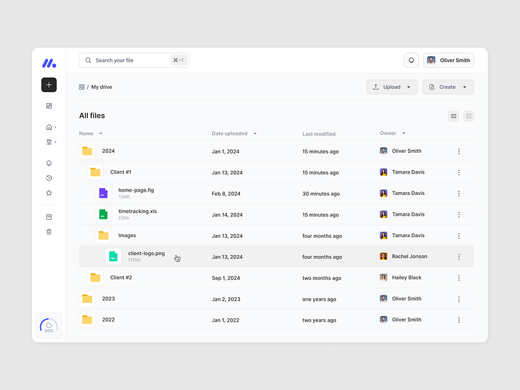
Task: Click the My drive breadcrumb
Action: [x=102, y=87]
